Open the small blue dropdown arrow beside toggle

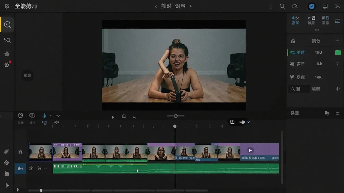coord(249,122)
